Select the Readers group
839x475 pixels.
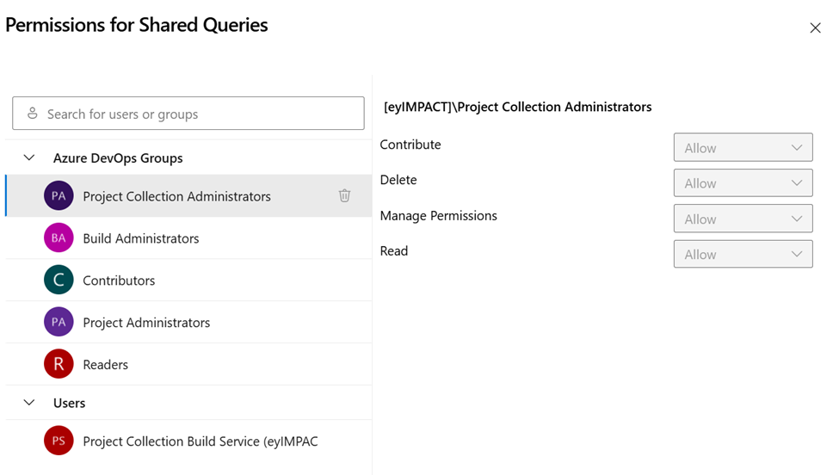click(x=188, y=364)
